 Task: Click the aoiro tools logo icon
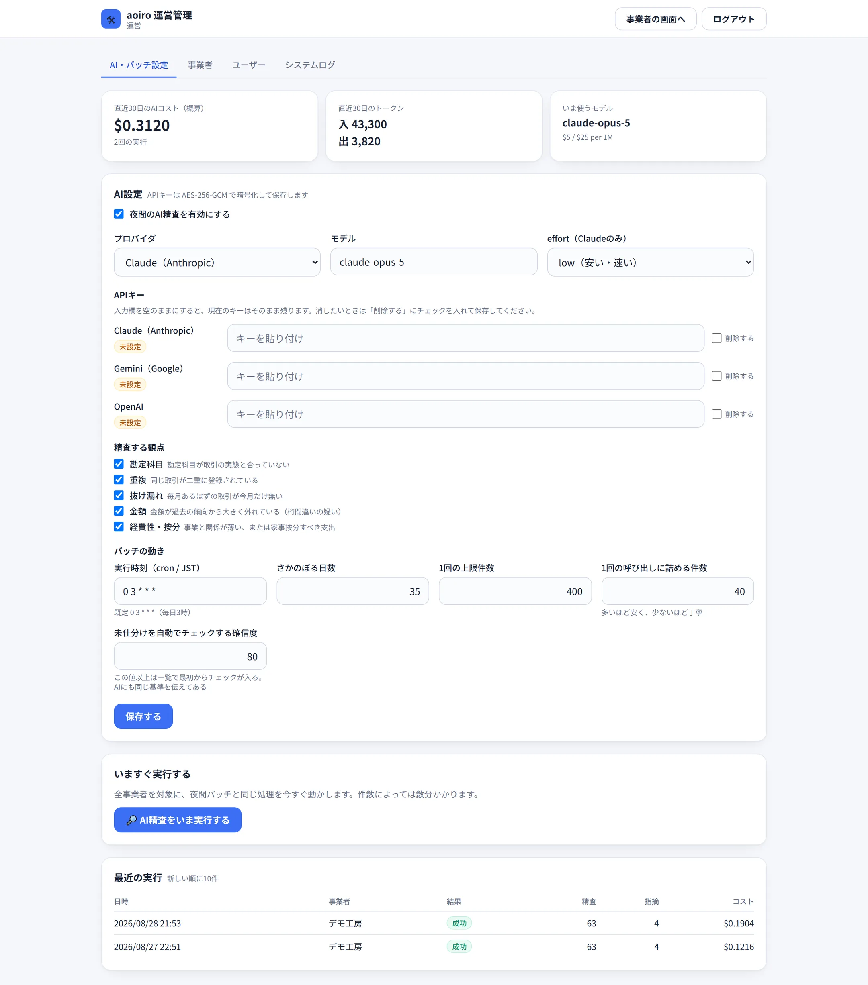tap(111, 19)
